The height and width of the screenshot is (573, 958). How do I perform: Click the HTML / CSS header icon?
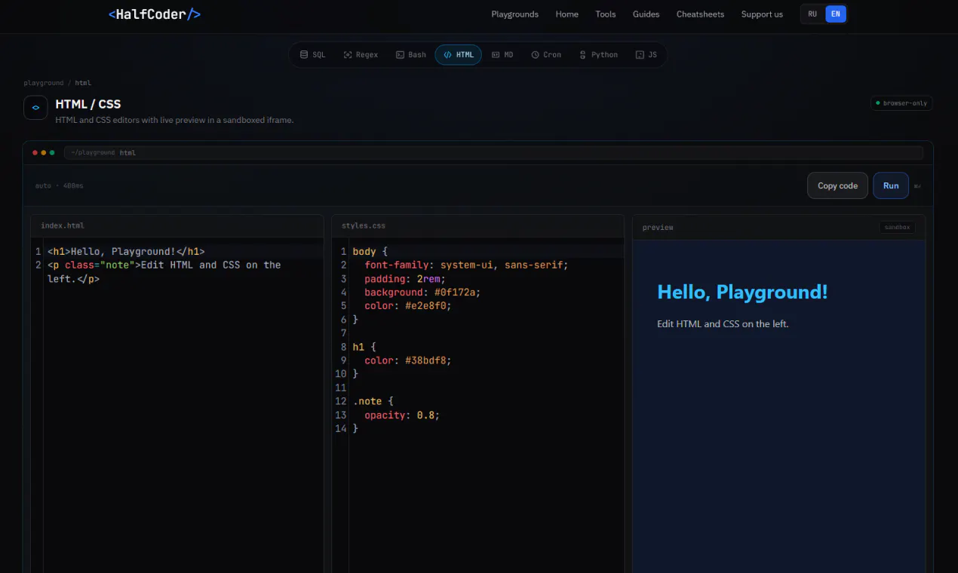(35, 107)
